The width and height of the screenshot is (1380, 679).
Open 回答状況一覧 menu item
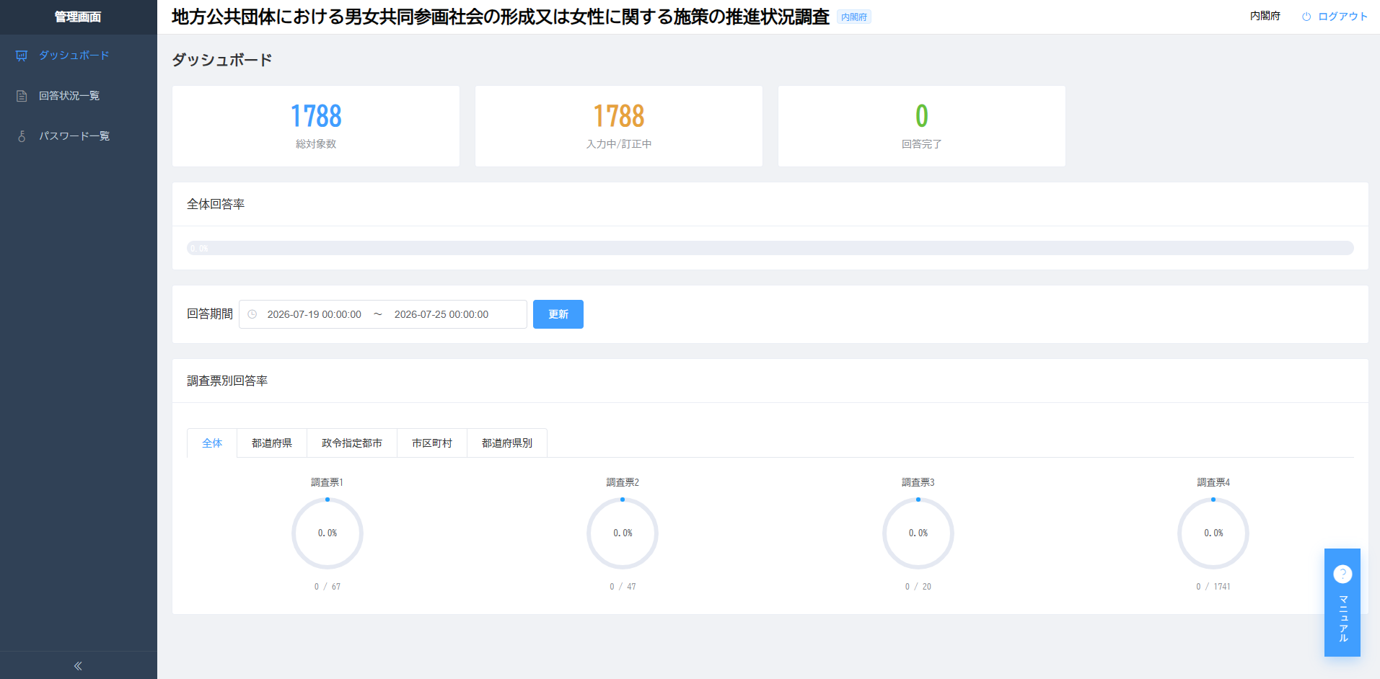tap(79, 96)
